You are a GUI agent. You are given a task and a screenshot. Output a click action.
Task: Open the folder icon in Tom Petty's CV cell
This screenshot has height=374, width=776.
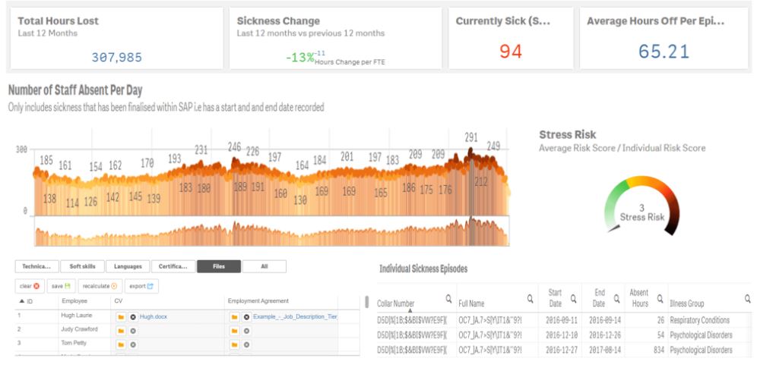pos(122,345)
